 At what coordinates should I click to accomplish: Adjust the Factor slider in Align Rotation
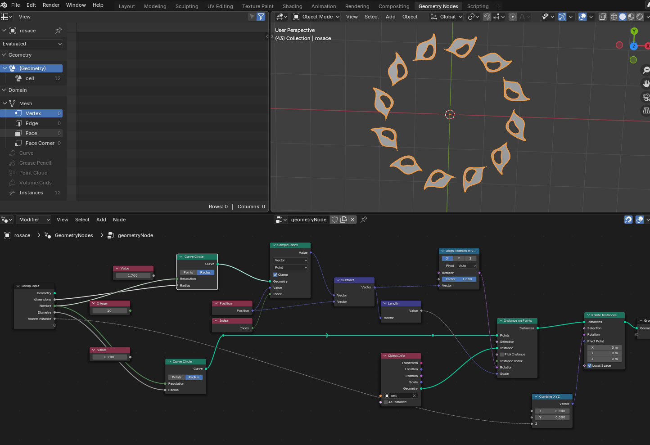click(x=459, y=279)
